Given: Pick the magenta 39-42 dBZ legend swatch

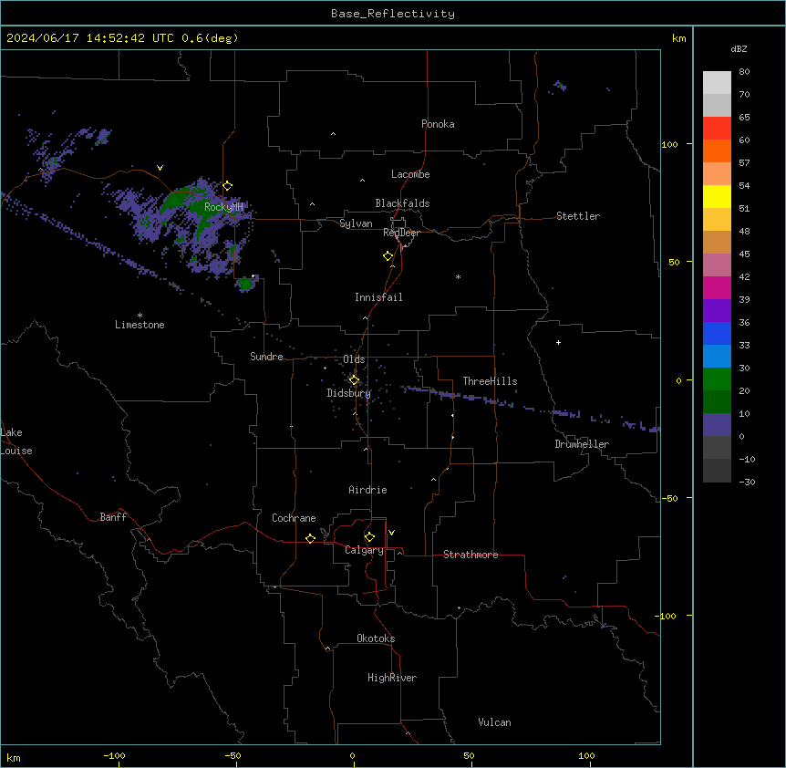Looking at the screenshot, I should [717, 287].
